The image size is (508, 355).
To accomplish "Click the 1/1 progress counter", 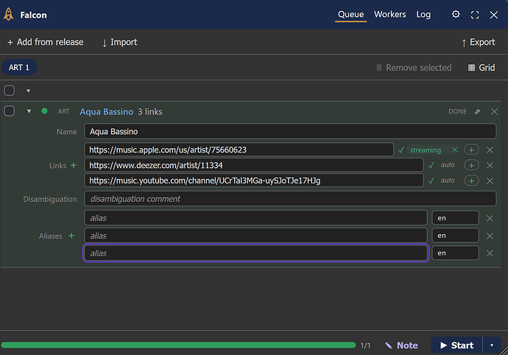I will click(365, 345).
